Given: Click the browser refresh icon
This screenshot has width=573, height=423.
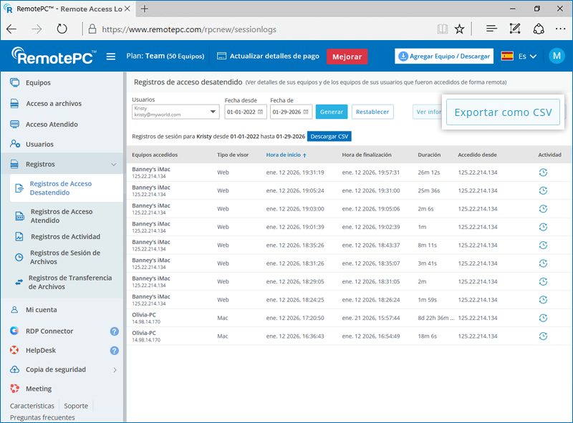Looking at the screenshot, I should point(62,29).
